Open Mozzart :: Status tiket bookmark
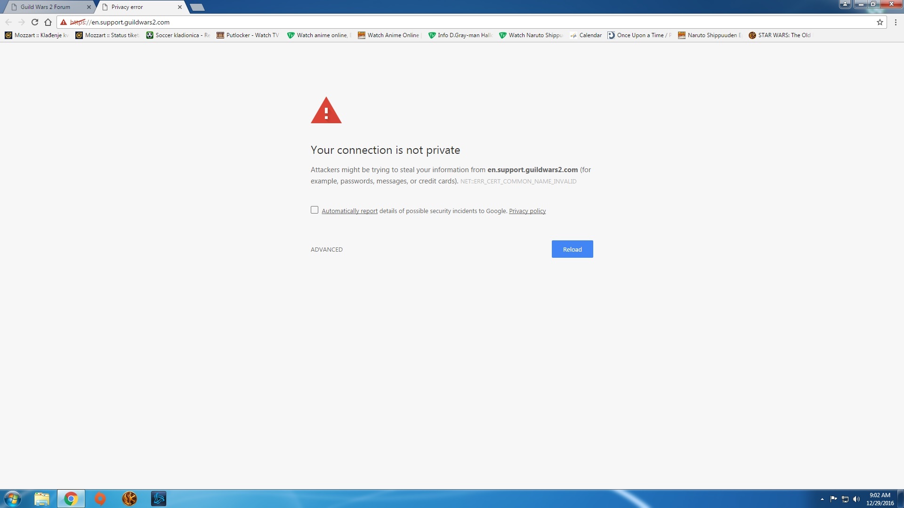The height and width of the screenshot is (508, 904). click(108, 35)
